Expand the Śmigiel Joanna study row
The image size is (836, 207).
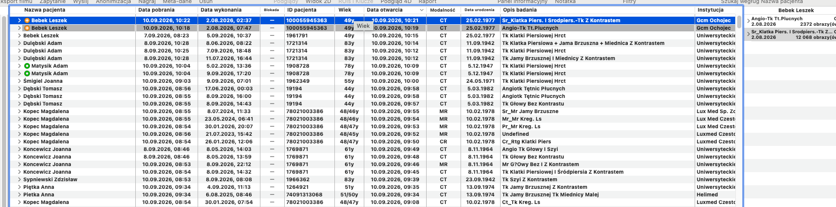(19, 81)
